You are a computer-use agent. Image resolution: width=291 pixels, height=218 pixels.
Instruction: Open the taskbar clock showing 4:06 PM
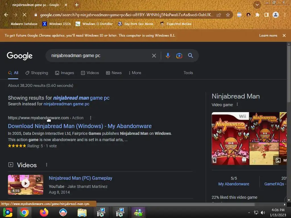click(x=278, y=212)
